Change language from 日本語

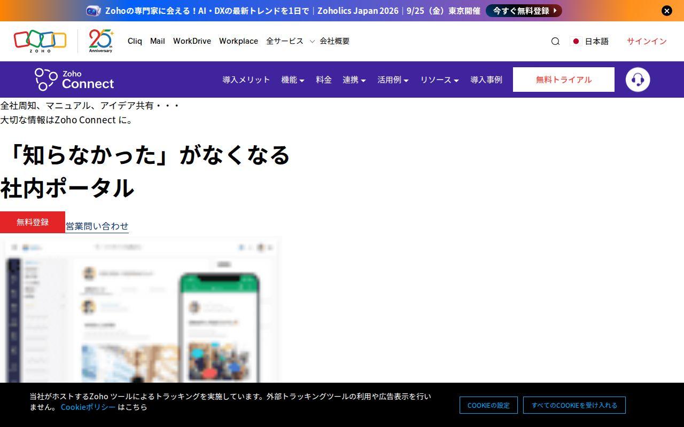pos(596,41)
